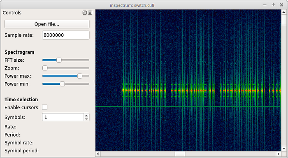288x158 pixels.
Task: Grab the Power min slider handle
Action: pos(63,84)
